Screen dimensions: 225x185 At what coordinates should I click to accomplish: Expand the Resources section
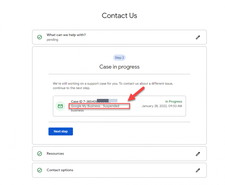point(55,153)
